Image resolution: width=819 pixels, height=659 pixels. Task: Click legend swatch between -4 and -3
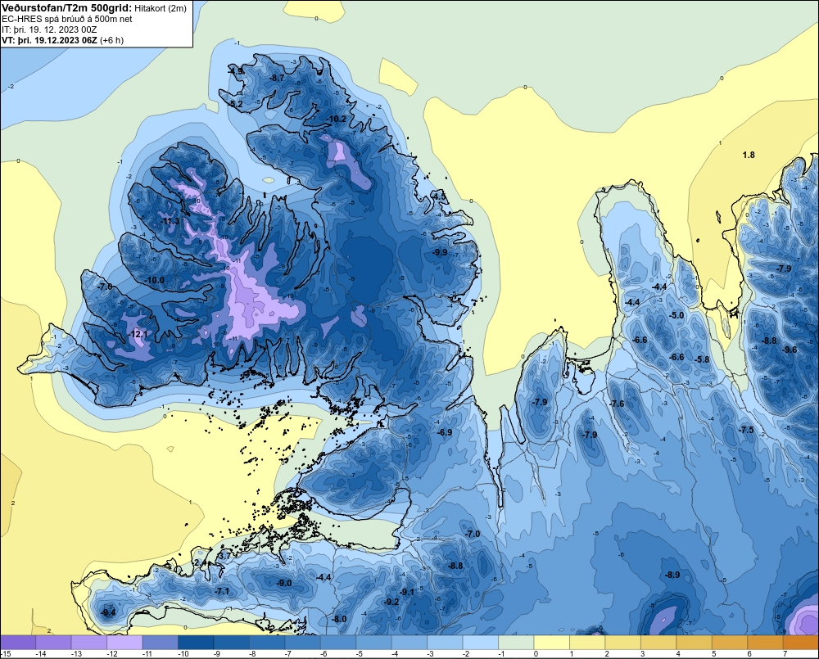coord(409,643)
